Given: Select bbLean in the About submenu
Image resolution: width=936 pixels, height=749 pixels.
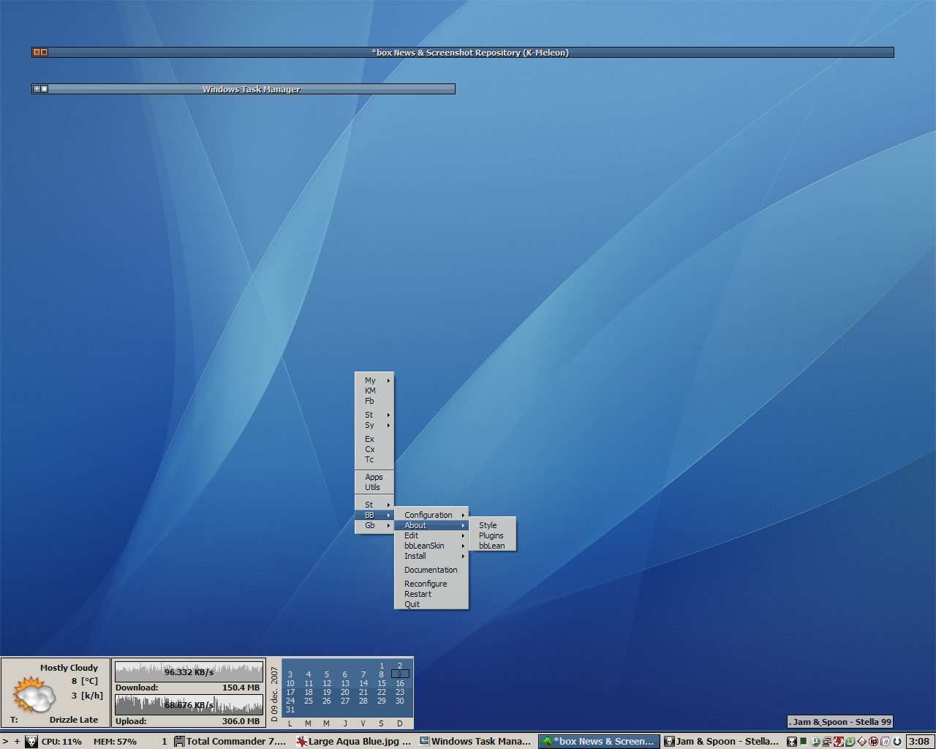Looking at the screenshot, I should (493, 546).
